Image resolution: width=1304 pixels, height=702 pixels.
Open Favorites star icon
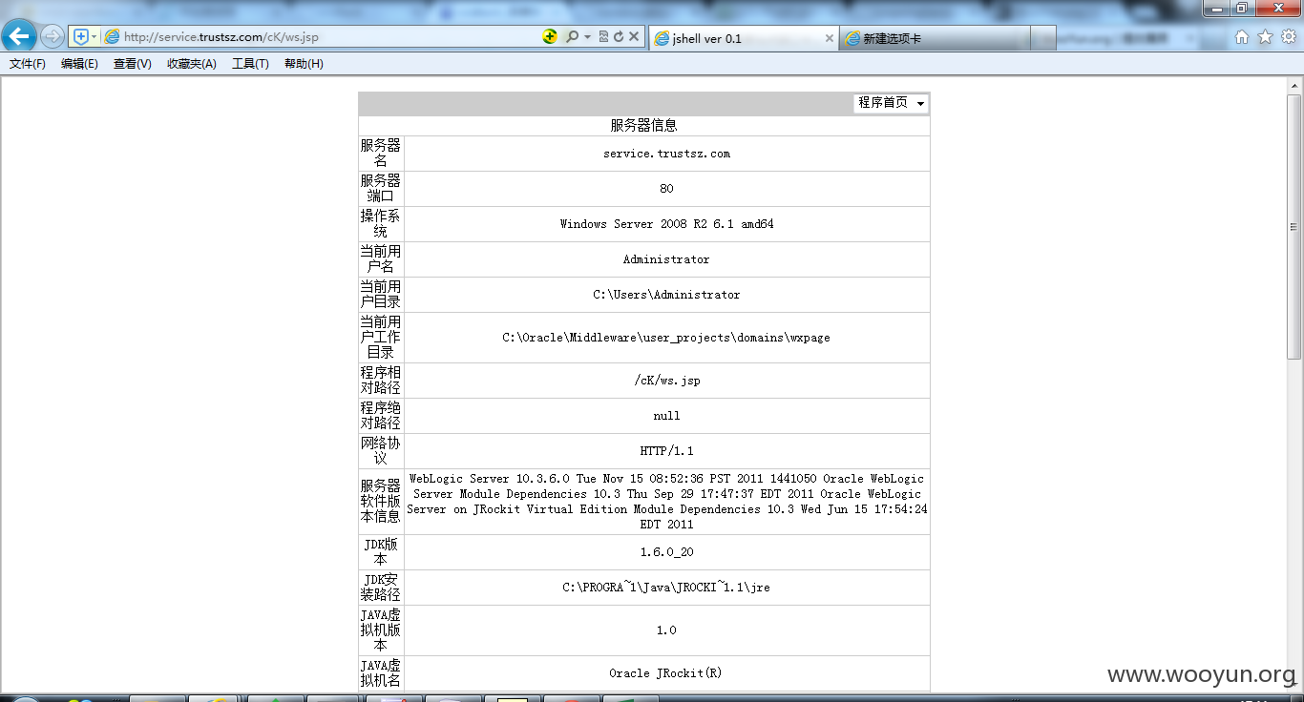(x=1265, y=37)
